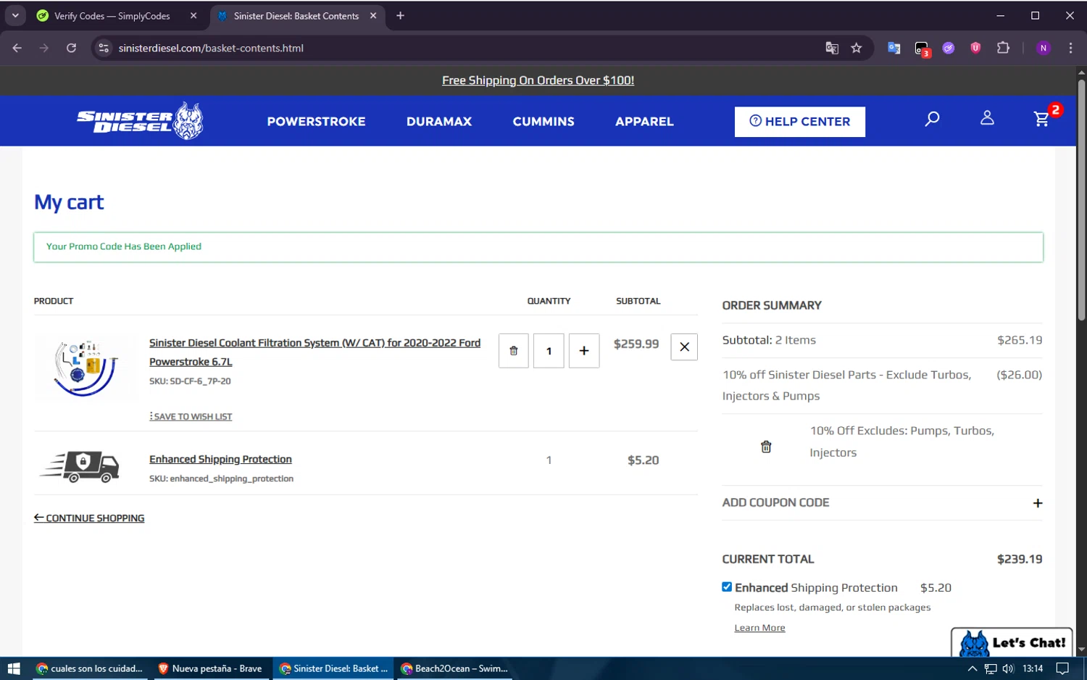Reload the current page
This screenshot has height=680, width=1087.
[71, 48]
